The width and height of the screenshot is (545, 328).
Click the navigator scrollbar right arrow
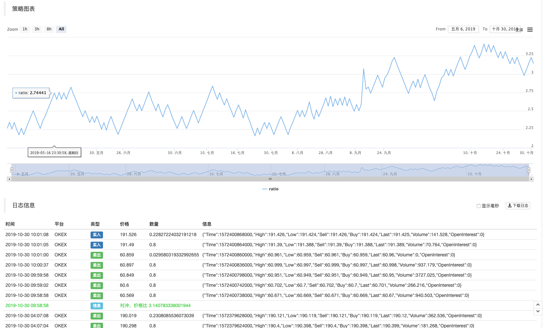click(x=531, y=179)
